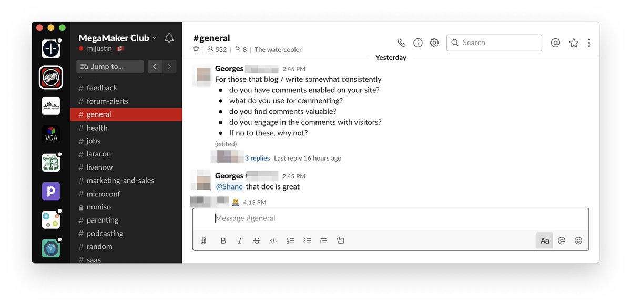This screenshot has width=631, height=305.
Task: Focus the Message #general text box
Action: [x=390, y=218]
